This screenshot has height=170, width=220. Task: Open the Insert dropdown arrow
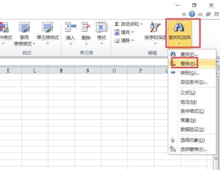point(71,44)
